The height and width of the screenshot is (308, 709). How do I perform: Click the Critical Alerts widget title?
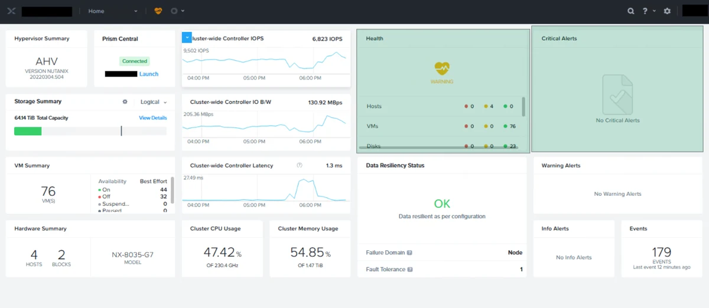coord(559,38)
